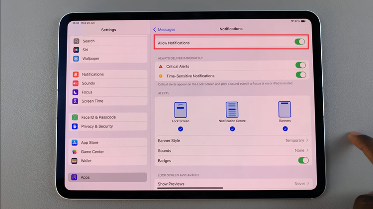The width and height of the screenshot is (373, 209).
Task: Tap the red Notifications bell icon
Action: [x=76, y=74]
